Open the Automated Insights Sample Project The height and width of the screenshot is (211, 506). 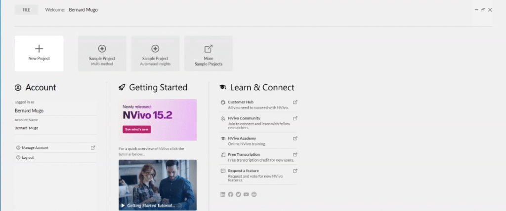pos(155,53)
